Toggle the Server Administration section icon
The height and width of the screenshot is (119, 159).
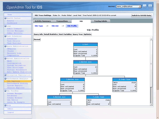[5, 58]
